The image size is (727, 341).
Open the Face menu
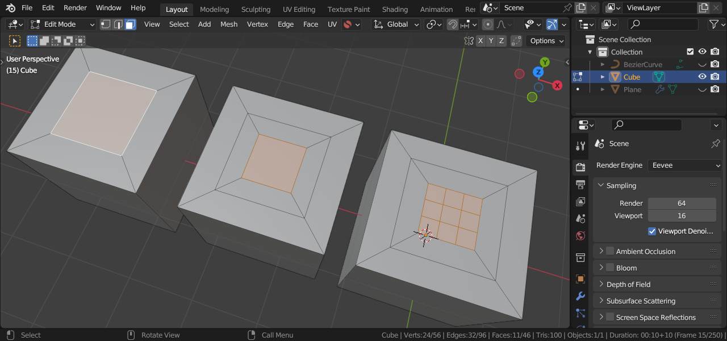tap(311, 24)
